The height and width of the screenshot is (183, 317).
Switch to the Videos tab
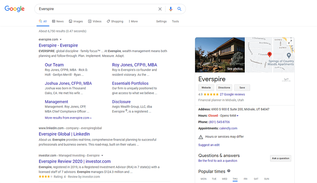(x=95, y=22)
